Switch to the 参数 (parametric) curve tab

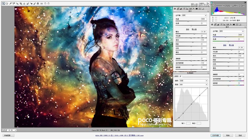coord(176,76)
